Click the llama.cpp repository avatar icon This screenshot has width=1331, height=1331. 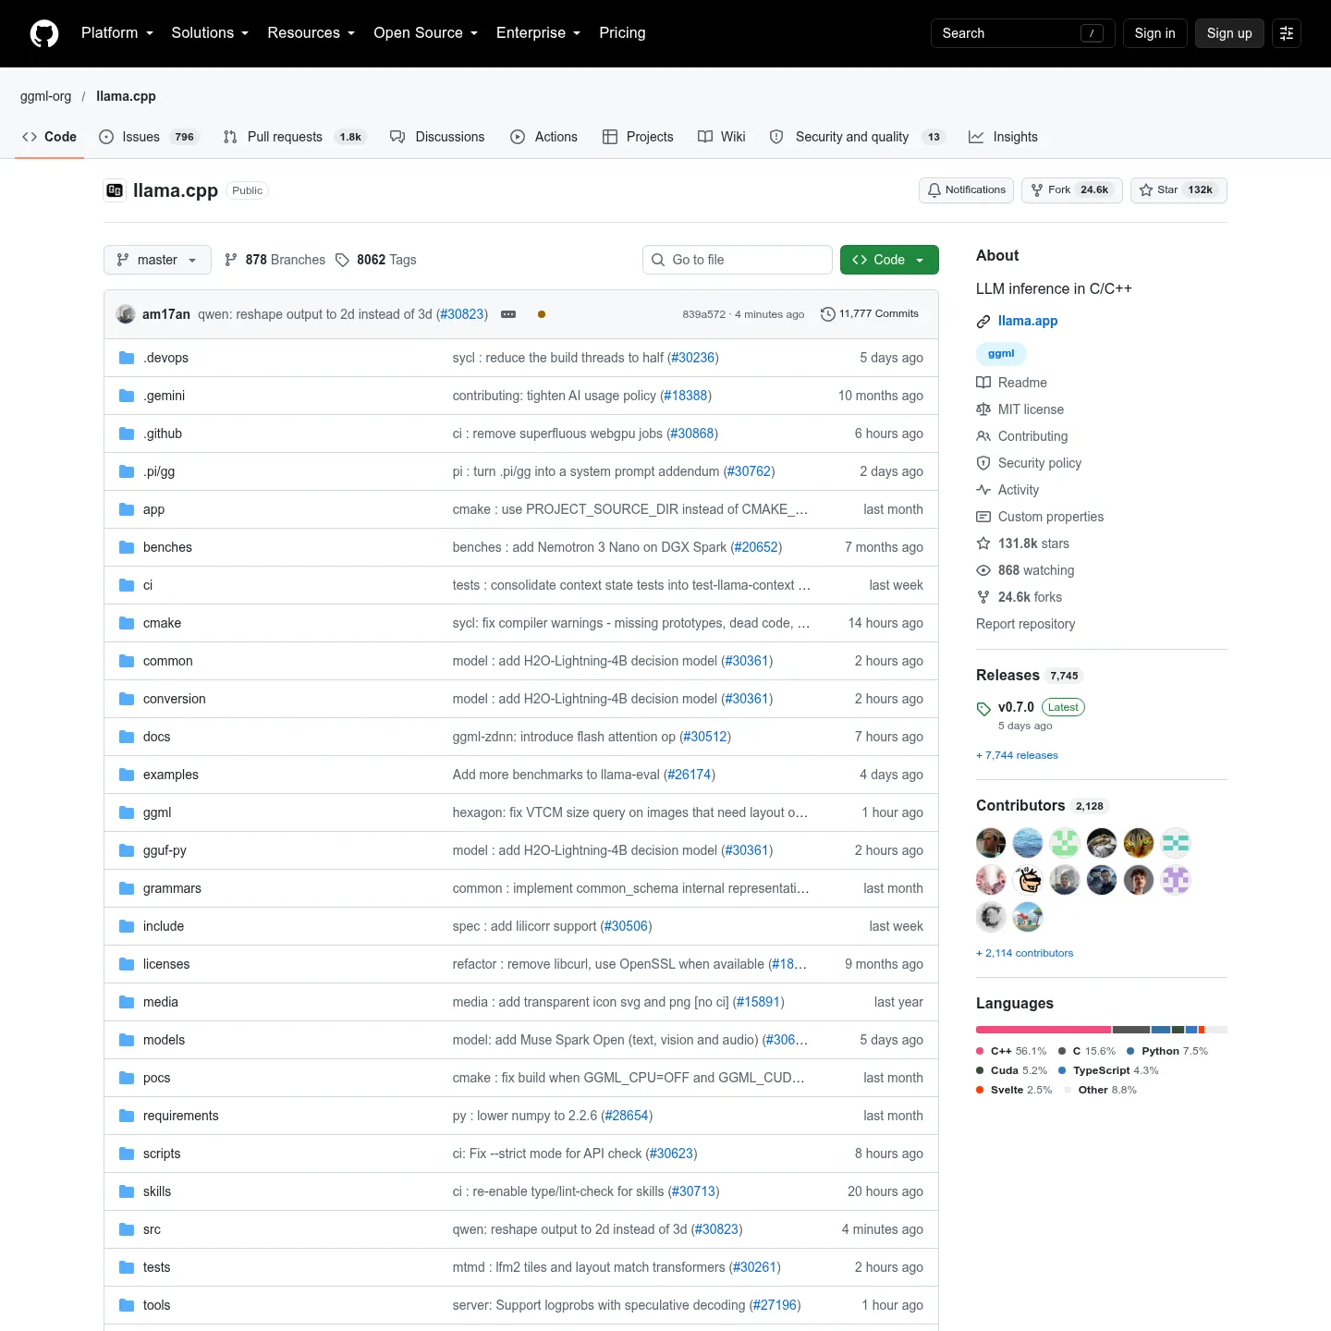[x=115, y=190]
